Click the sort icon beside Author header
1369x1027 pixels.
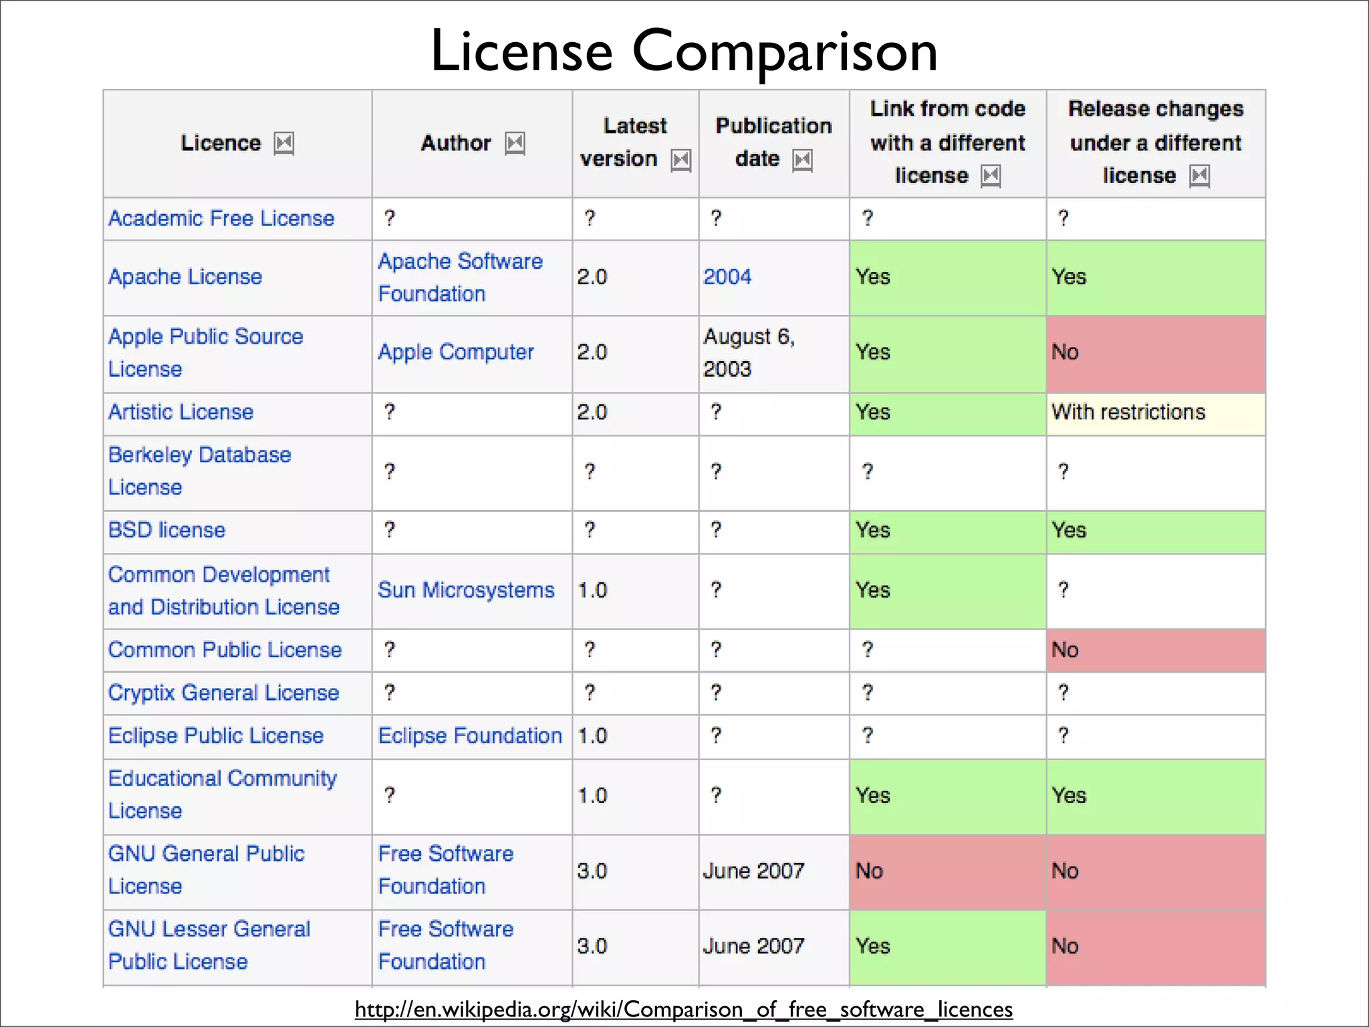coord(515,143)
